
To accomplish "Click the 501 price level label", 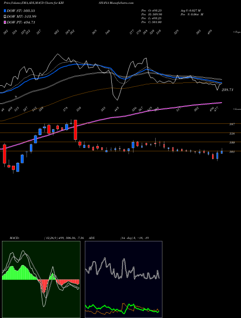I will (232, 152).
